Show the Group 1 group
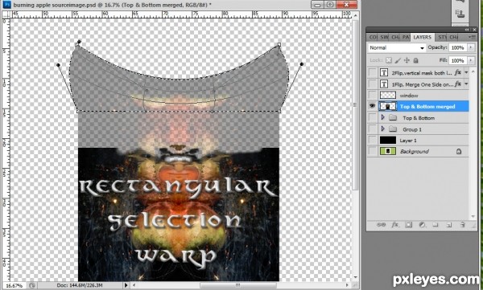The width and height of the screenshot is (483, 290). [x=372, y=129]
